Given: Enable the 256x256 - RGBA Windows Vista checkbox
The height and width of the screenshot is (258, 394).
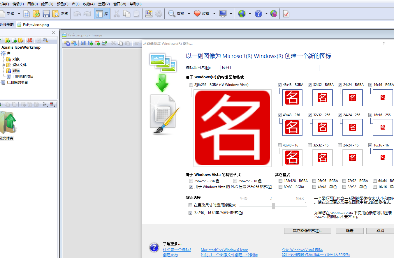Looking at the screenshot, I should (191, 85).
